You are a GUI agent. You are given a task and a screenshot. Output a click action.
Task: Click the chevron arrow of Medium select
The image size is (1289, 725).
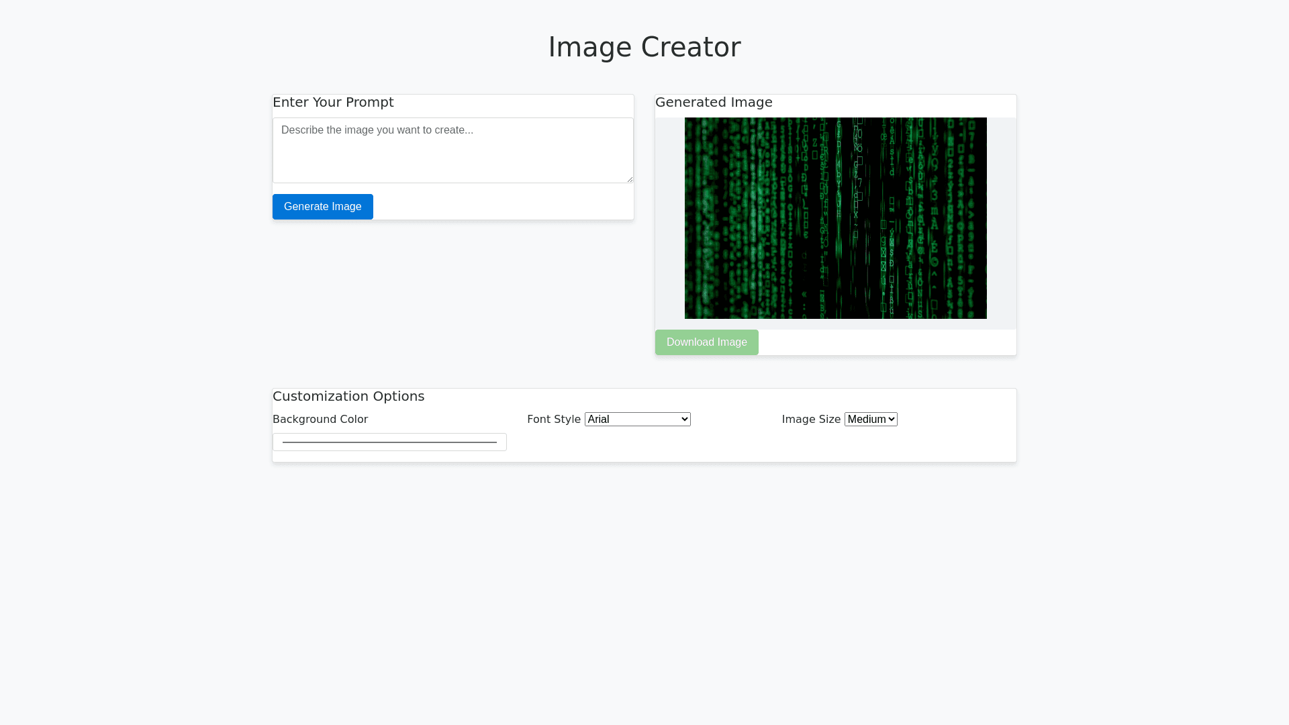pos(891,420)
